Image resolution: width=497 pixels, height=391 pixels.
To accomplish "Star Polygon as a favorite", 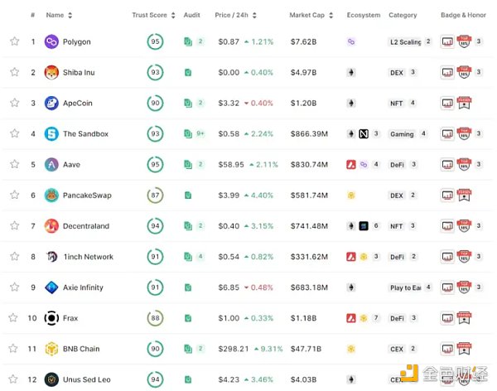I will point(14,41).
